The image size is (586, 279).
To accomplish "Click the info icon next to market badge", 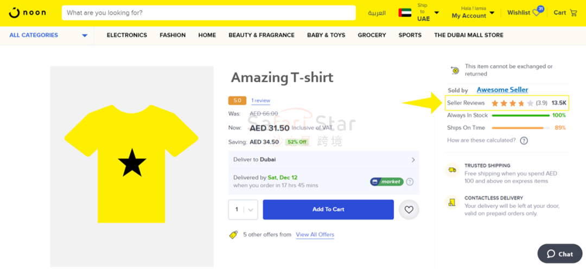I will [410, 182].
